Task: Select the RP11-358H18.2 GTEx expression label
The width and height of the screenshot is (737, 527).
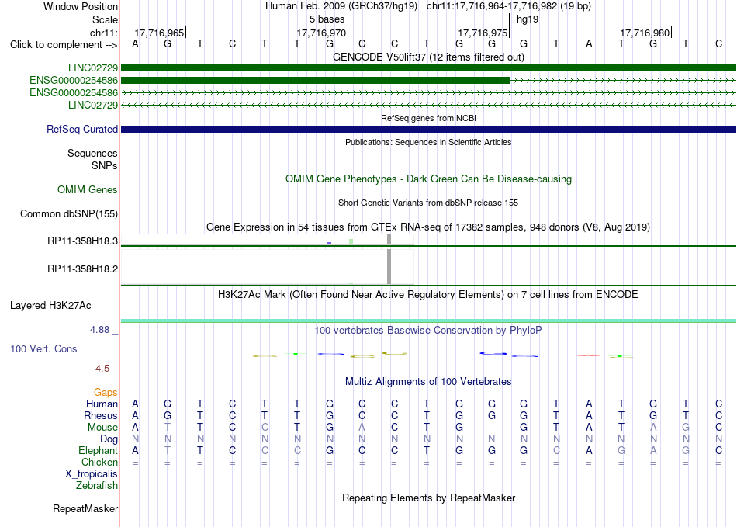Action: (x=83, y=269)
